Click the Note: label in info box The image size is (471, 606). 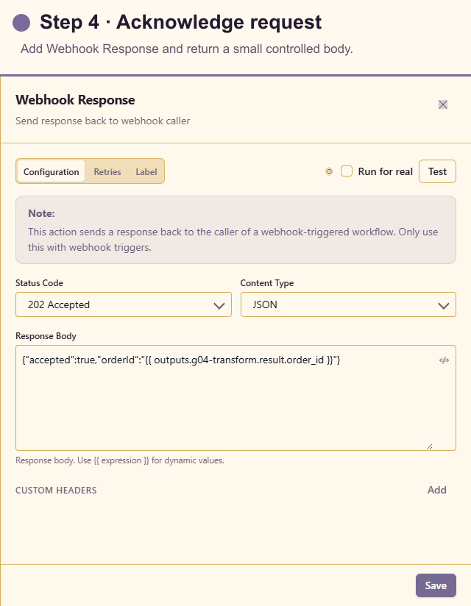click(x=41, y=213)
